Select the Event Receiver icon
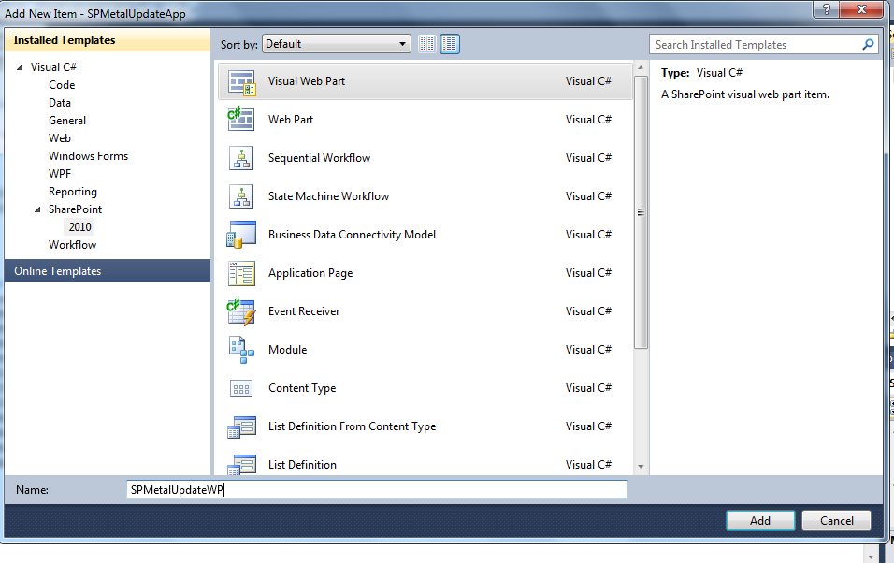This screenshot has width=894, height=563. (x=241, y=311)
